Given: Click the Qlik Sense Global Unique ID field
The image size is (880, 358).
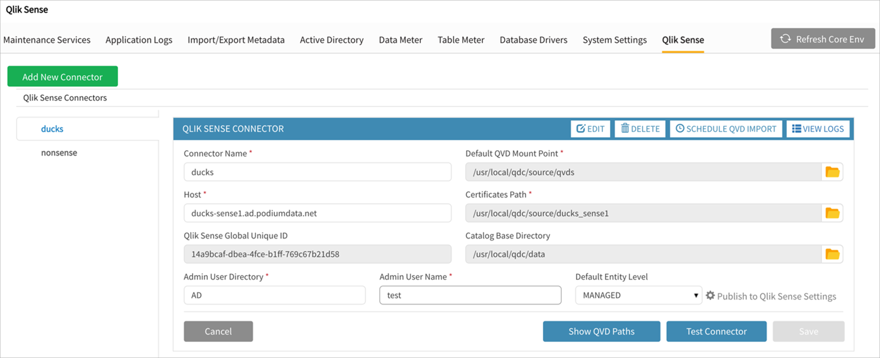Looking at the screenshot, I should coord(317,254).
